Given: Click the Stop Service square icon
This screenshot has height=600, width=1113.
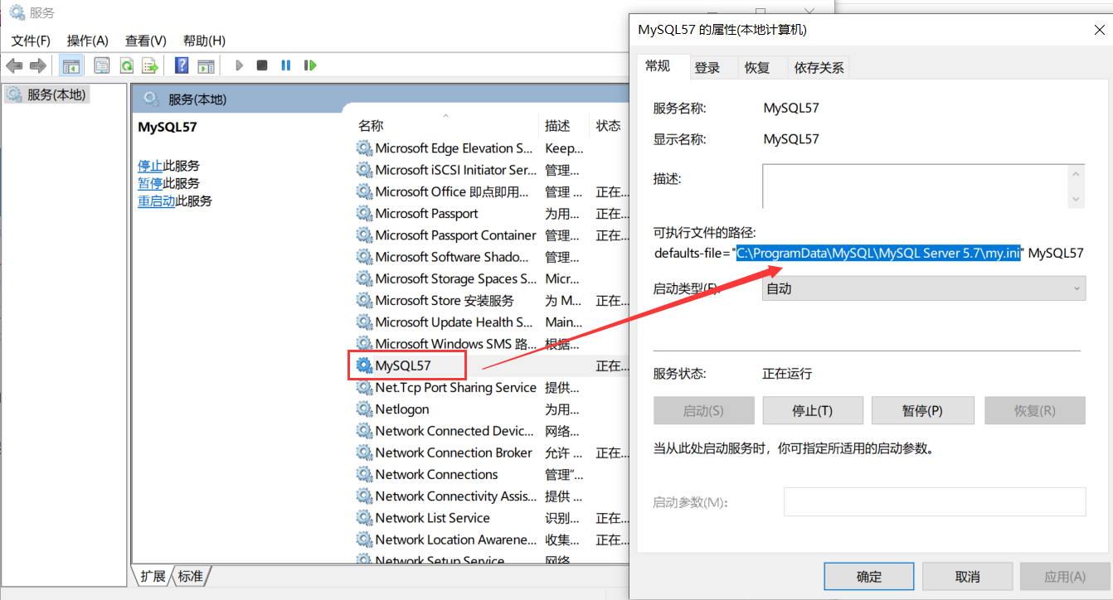Looking at the screenshot, I should click(262, 65).
